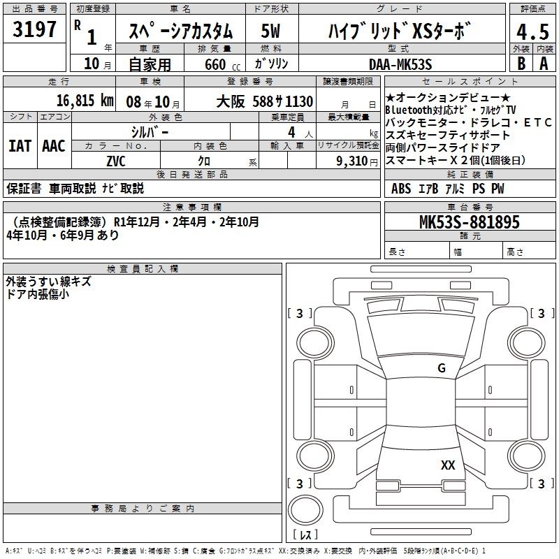Click the bottom-left [3] tire marker
Viewport: 559px width, 559px height.
(300, 484)
